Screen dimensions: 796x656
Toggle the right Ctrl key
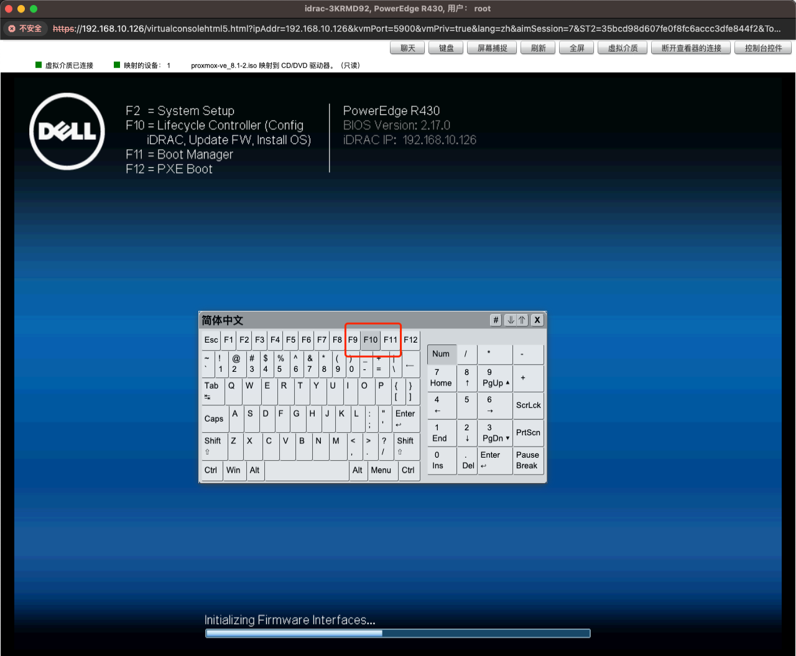pos(409,471)
